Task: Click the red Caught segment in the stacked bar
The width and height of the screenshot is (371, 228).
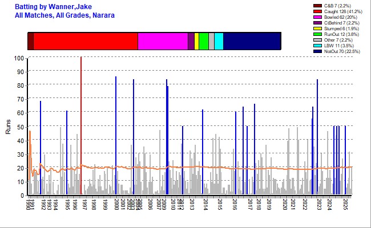Action: pos(86,42)
